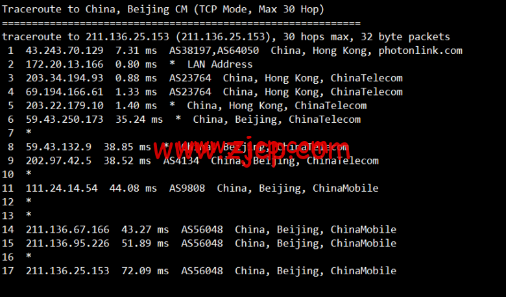Image resolution: width=506 pixels, height=297 pixels.
Task: Click AS9808 on hop 11
Action: coord(187,188)
